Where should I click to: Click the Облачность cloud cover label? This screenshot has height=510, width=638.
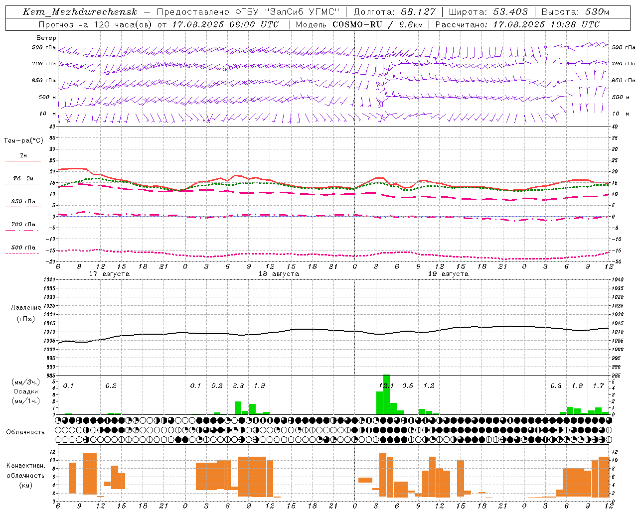pyautogui.click(x=25, y=432)
